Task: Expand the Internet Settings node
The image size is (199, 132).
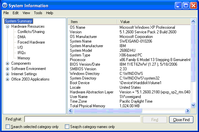Action: 8,74
